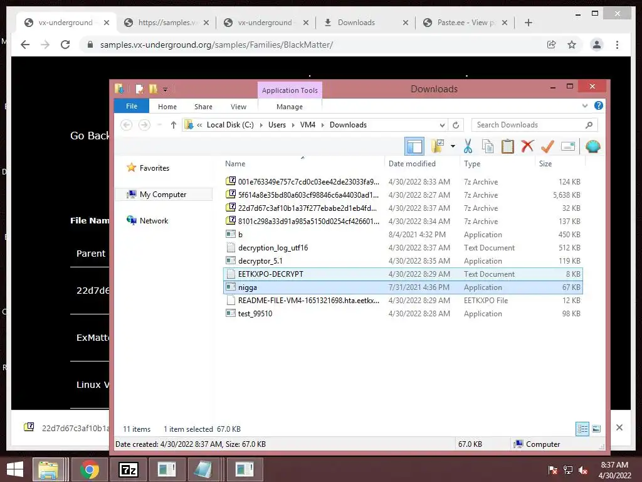Open the address bar history dropdown
The height and width of the screenshot is (482, 642).
coord(442,125)
